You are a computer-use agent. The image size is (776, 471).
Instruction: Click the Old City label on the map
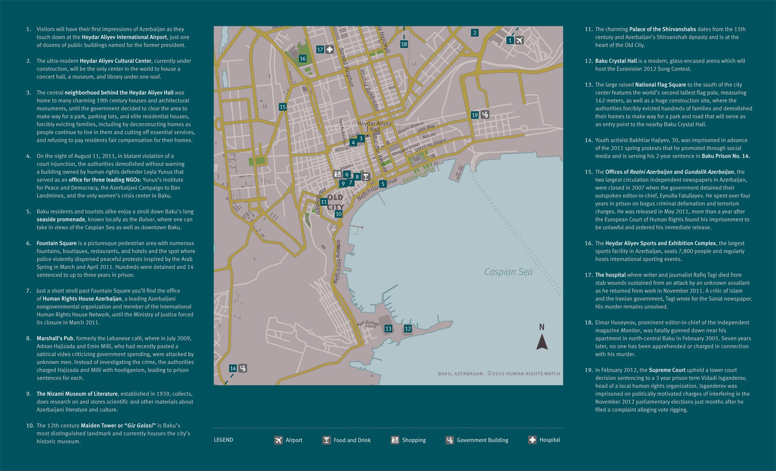[x=335, y=202]
